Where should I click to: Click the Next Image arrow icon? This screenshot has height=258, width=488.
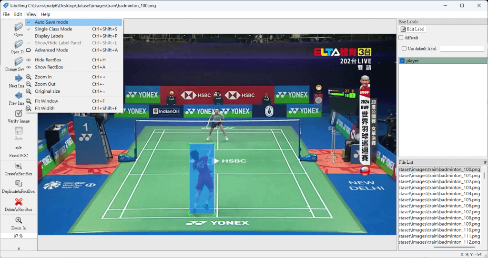click(19, 78)
